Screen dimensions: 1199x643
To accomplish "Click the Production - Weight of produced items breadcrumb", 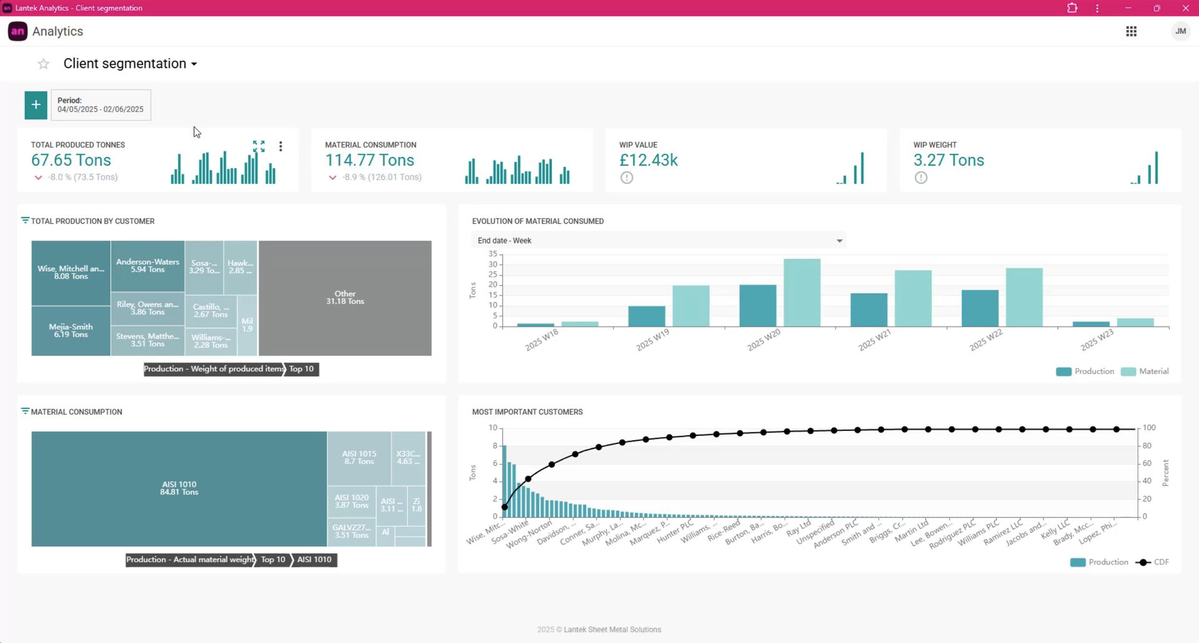I will click(214, 369).
